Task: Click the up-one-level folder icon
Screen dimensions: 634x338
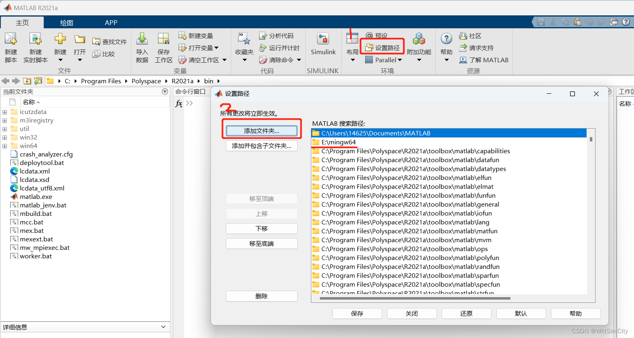Action: pos(27,81)
